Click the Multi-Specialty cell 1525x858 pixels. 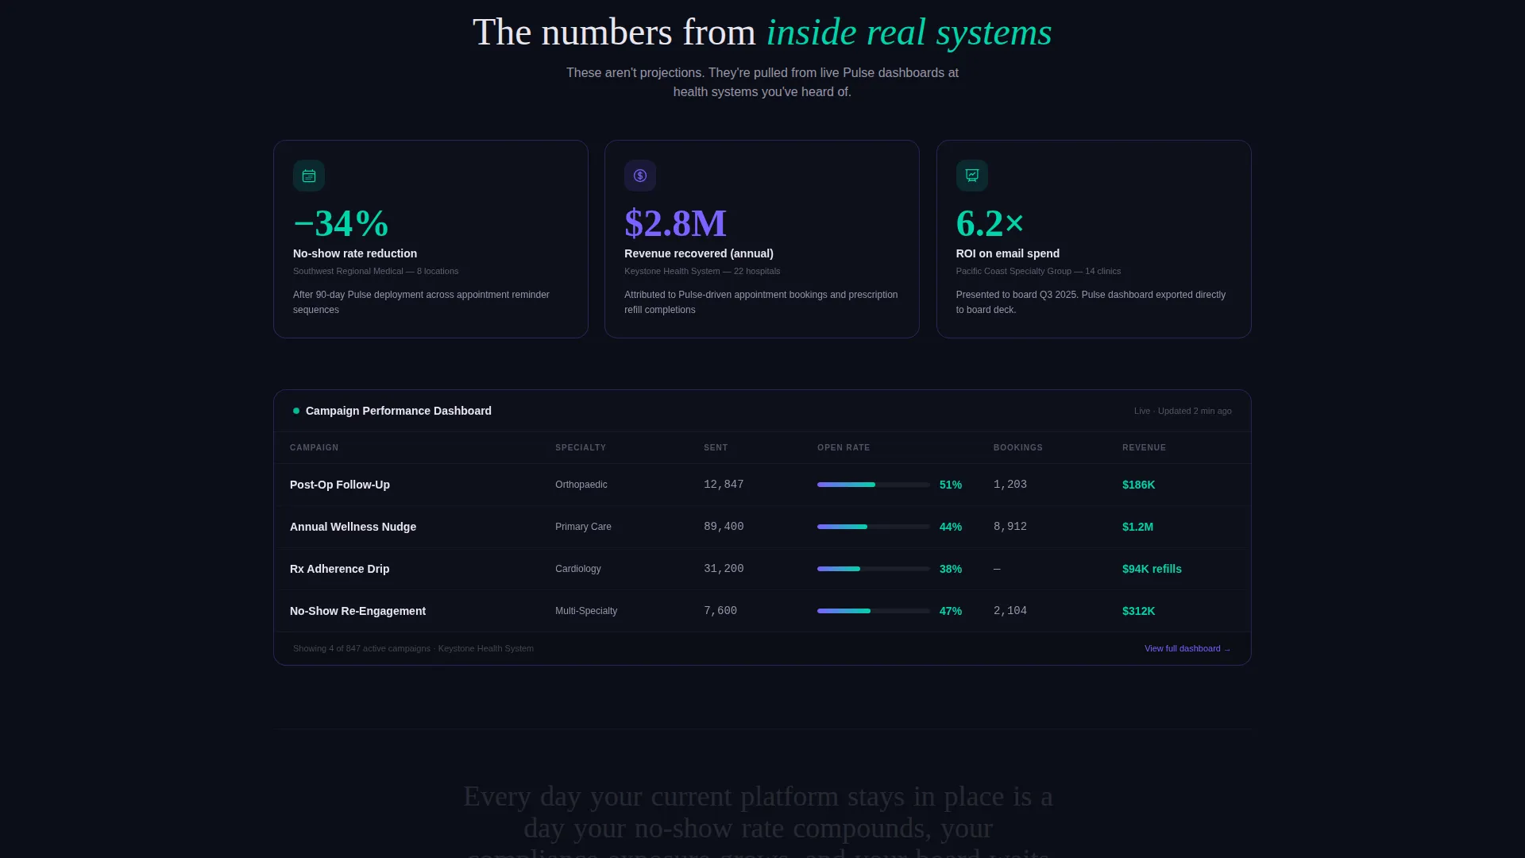pos(586,611)
